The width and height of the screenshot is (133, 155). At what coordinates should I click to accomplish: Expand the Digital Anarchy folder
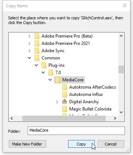tap(57, 102)
